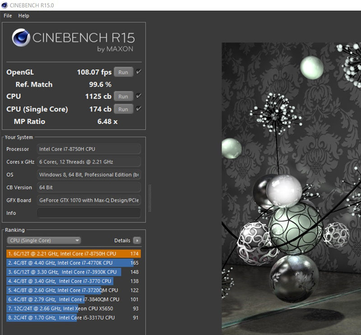Image resolution: width=361 pixels, height=335 pixels.
Task: Select ranking row 4 Intel Core i7-3770
Action: 74,281
